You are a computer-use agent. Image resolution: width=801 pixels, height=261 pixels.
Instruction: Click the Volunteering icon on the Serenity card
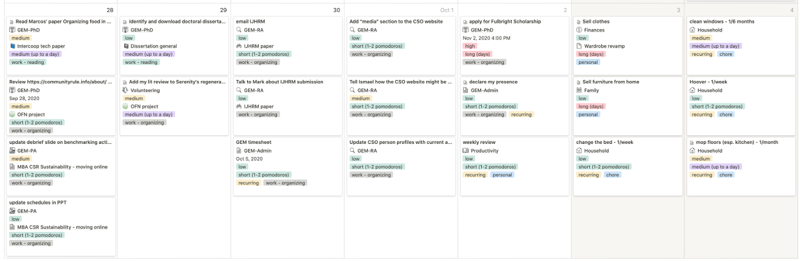coord(126,90)
